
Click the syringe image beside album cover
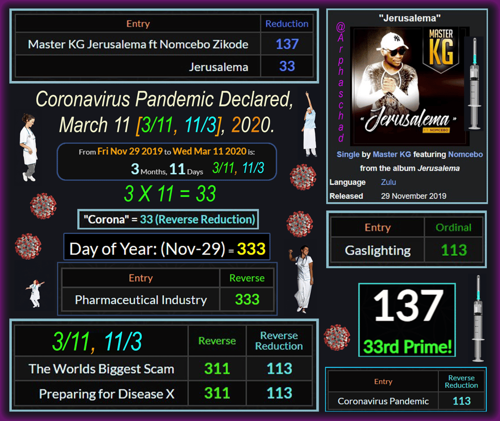coord(475,84)
